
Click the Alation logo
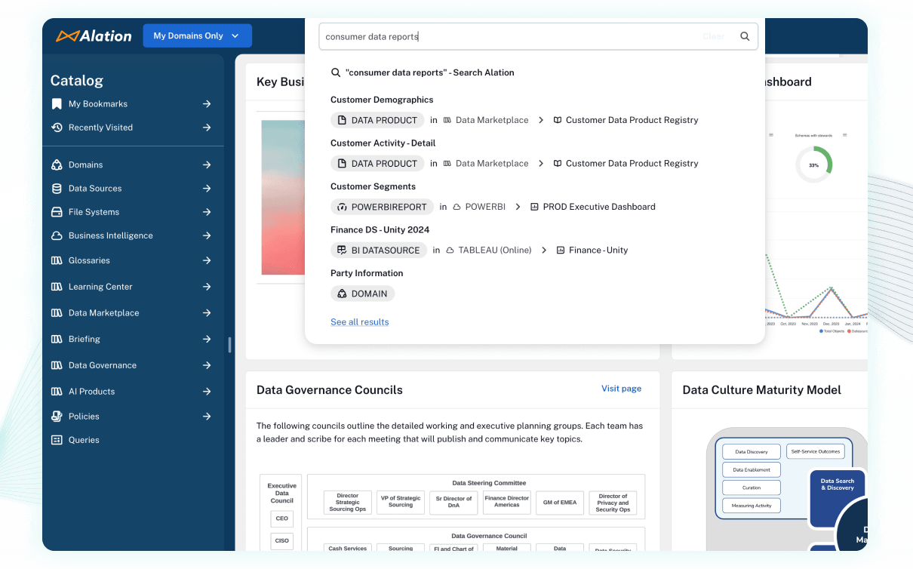(x=94, y=35)
